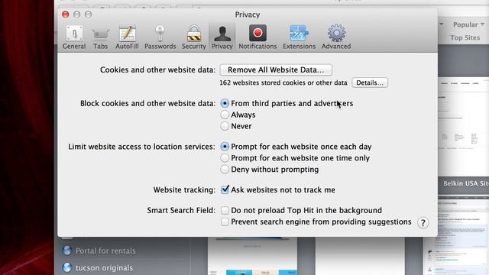Click the '162 websites stored cookies or other data' text
Viewport: 489px width, 275px height.
tap(283, 82)
